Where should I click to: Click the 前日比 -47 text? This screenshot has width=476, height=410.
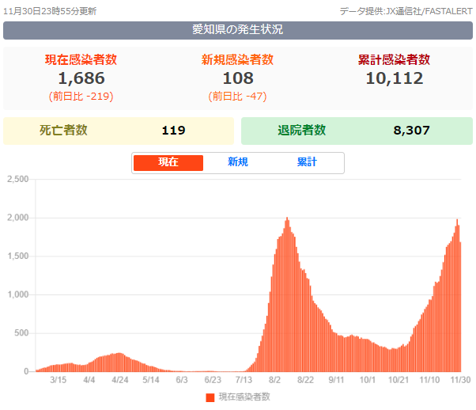pos(238,97)
